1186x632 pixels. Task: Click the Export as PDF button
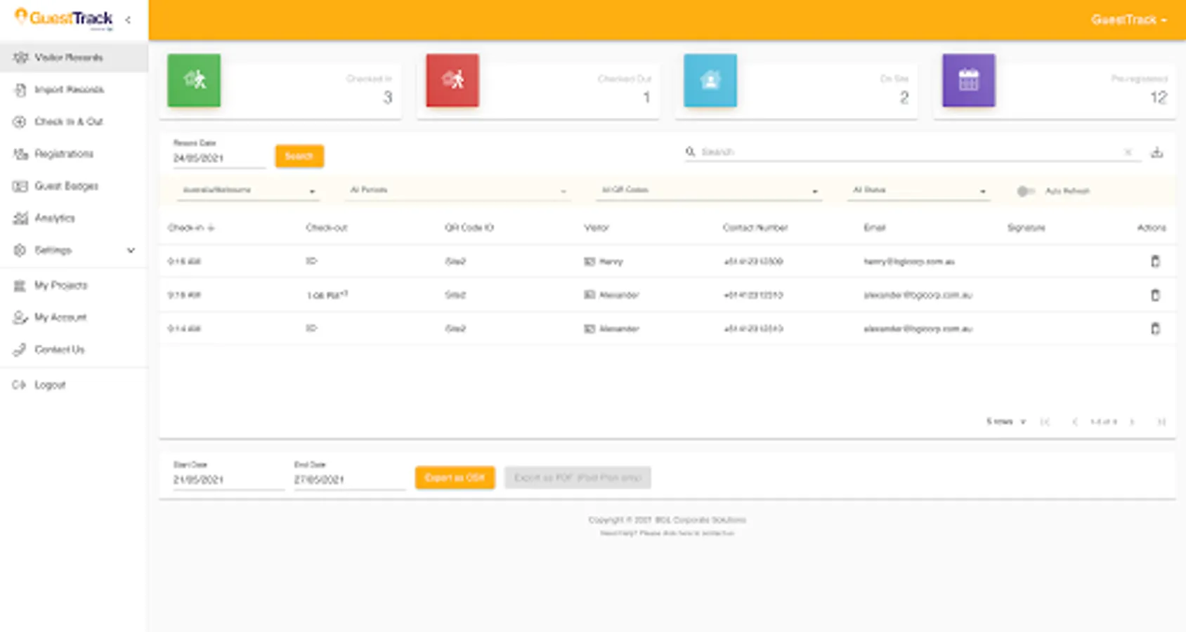tap(578, 478)
